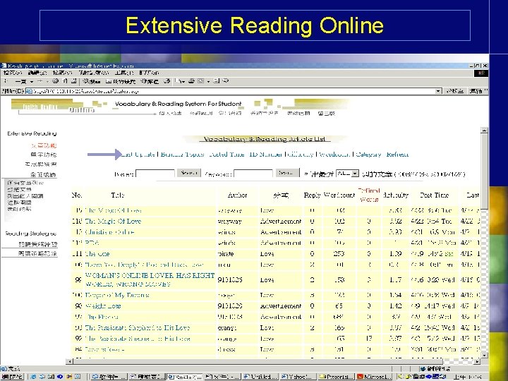Open the 我的最愛 Favorites menu
The height and width of the screenshot is (381, 508).
94,73
